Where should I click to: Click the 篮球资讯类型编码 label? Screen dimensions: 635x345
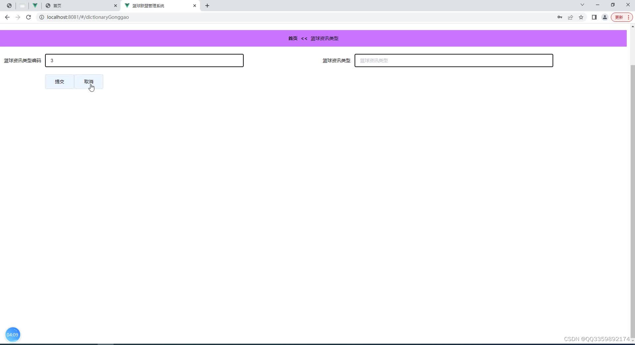click(23, 60)
